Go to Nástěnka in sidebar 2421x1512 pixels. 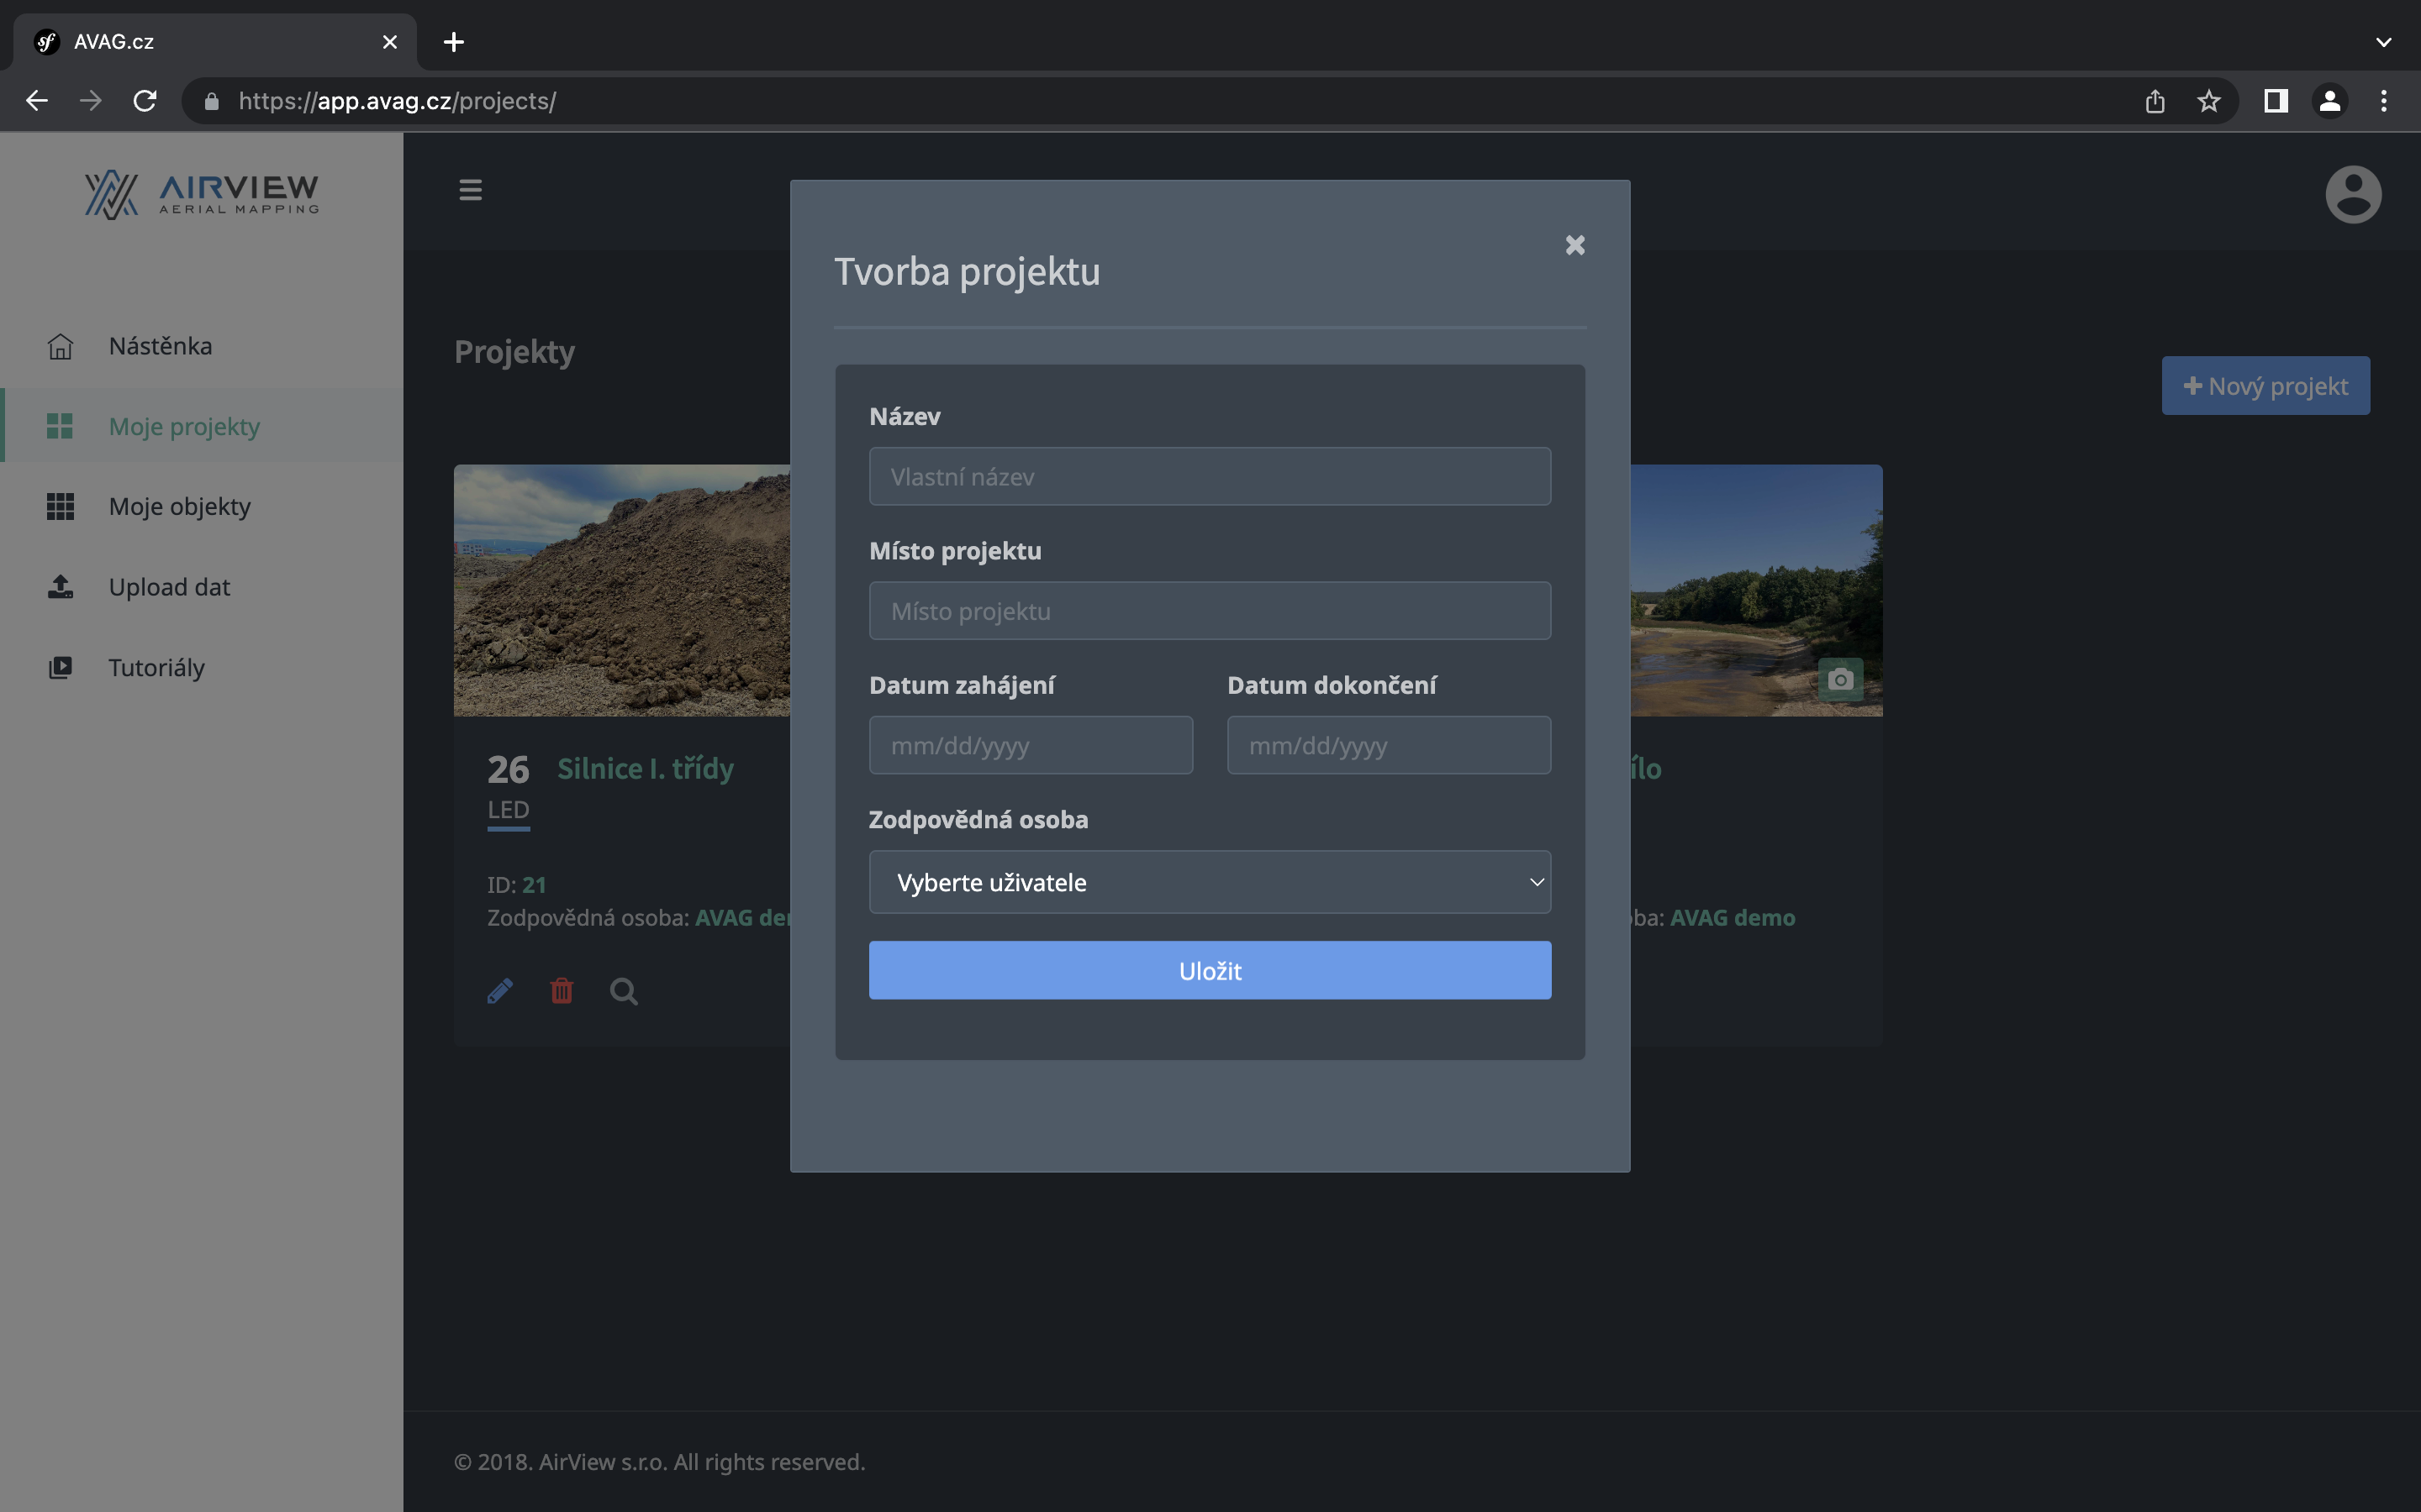[160, 346]
